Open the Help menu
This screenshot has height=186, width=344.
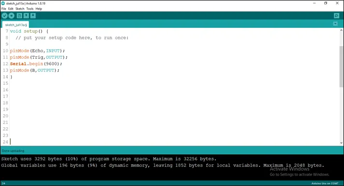point(39,9)
